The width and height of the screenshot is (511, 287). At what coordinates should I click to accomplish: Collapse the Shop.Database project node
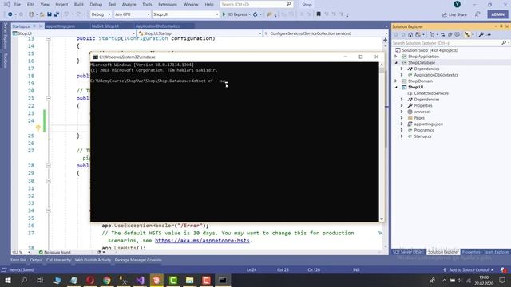point(396,62)
